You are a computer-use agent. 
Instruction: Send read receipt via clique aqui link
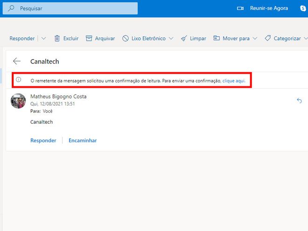coord(234,81)
